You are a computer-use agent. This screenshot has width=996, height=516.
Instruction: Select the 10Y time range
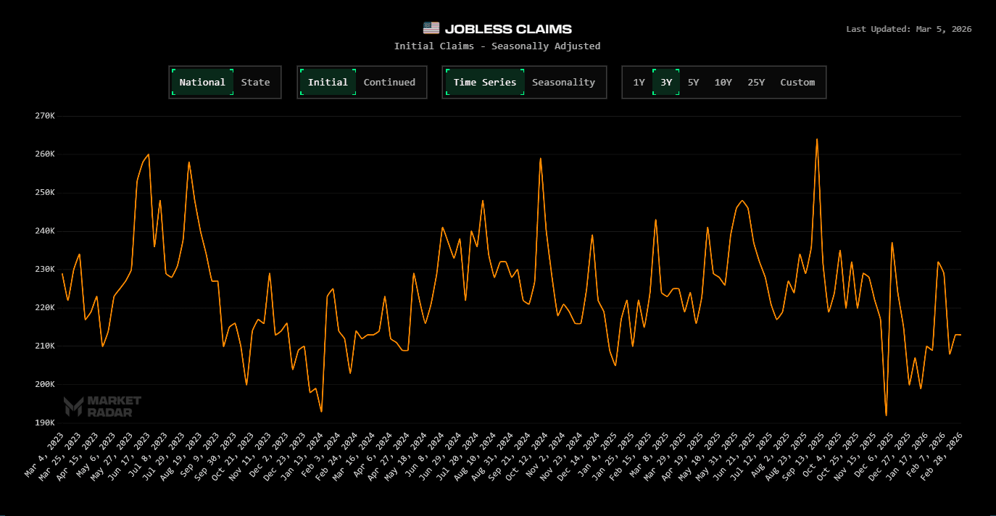[x=723, y=82]
